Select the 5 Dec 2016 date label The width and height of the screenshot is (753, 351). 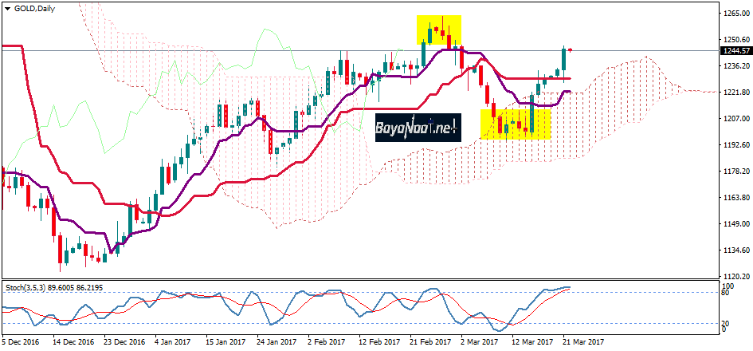coord(20,341)
